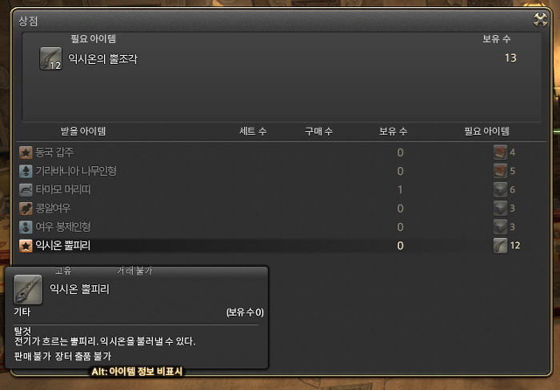Select the 여우 봉제인형 item icon

click(x=26, y=227)
